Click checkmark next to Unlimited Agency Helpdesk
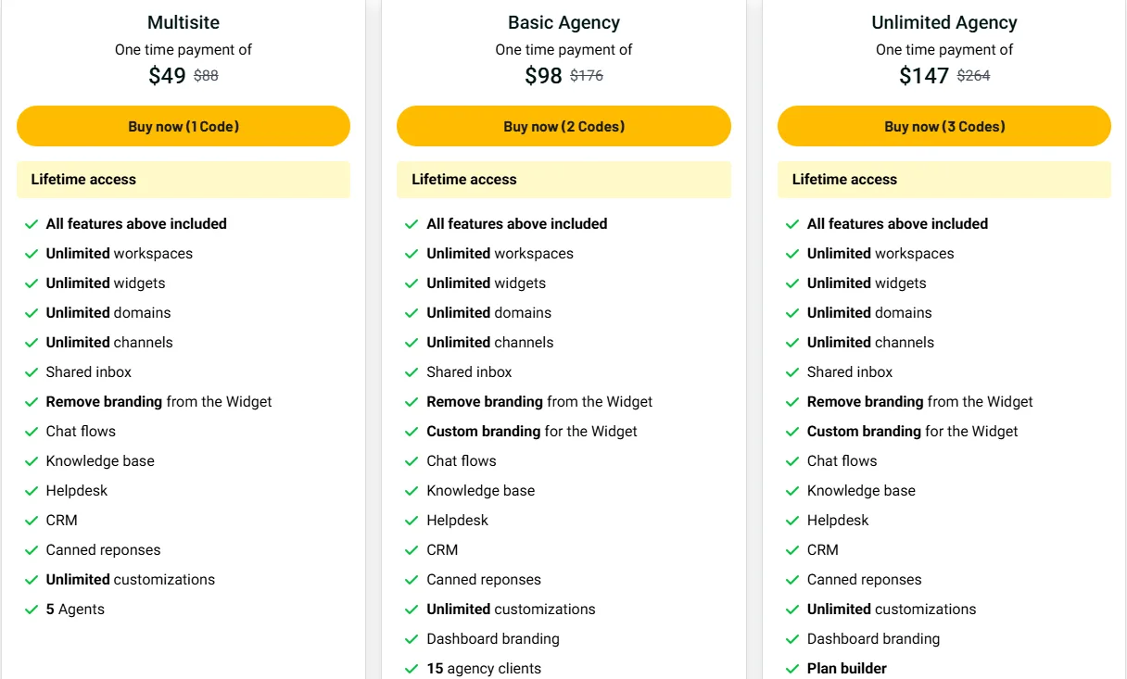 click(x=792, y=521)
